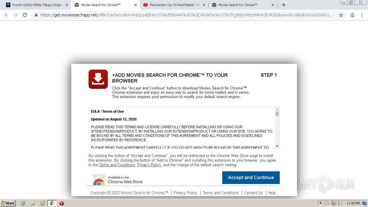
Task: Open the Chrome profile avatar
Action: pyautogui.click(x=352, y=15)
